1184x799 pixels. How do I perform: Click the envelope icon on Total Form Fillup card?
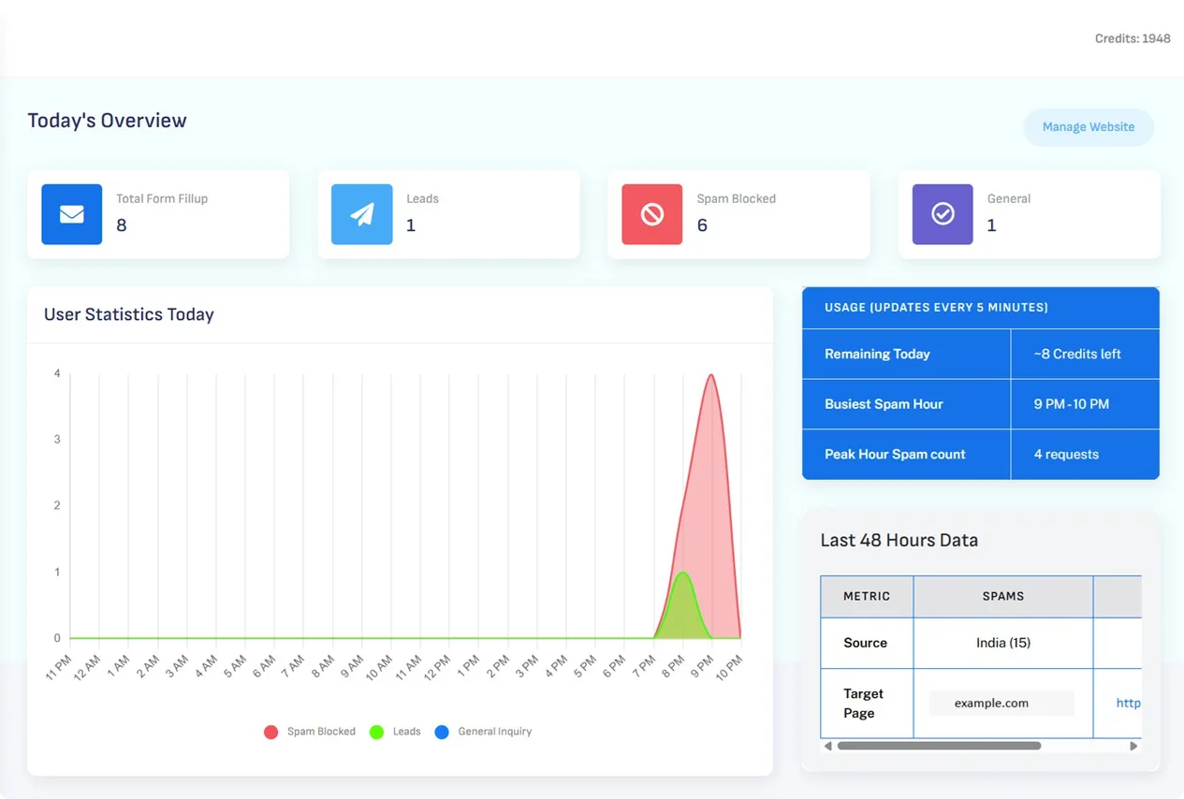72,214
